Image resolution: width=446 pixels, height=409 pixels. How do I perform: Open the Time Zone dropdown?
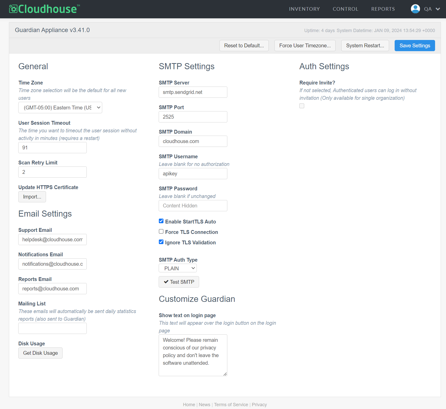tap(60, 108)
